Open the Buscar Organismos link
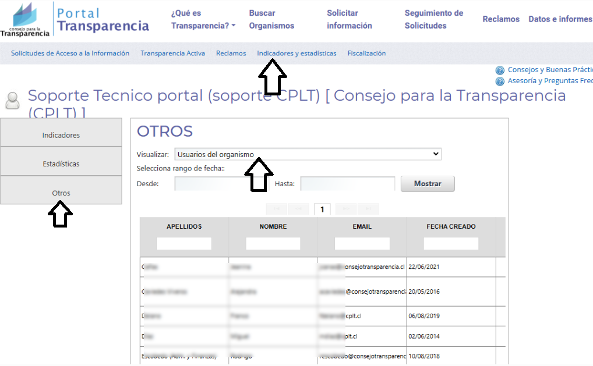 [x=271, y=19]
